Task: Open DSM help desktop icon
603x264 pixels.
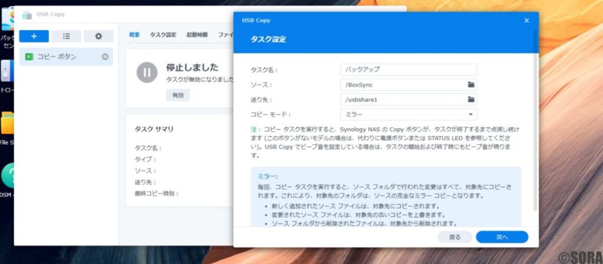Action: click(x=7, y=176)
